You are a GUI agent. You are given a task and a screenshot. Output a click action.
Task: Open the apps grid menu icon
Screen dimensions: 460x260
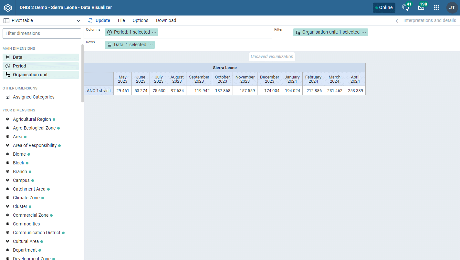(x=437, y=8)
